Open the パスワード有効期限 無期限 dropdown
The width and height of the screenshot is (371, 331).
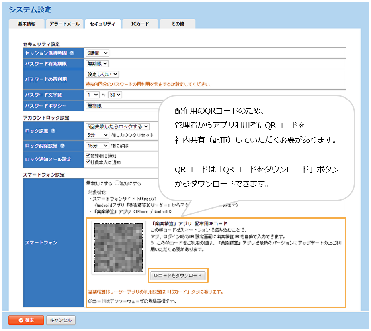coord(97,63)
